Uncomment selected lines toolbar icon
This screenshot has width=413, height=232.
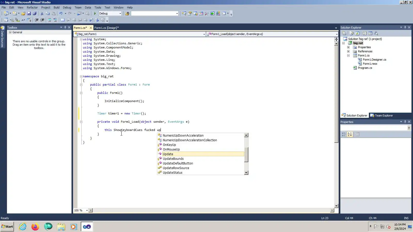click(x=55, y=20)
